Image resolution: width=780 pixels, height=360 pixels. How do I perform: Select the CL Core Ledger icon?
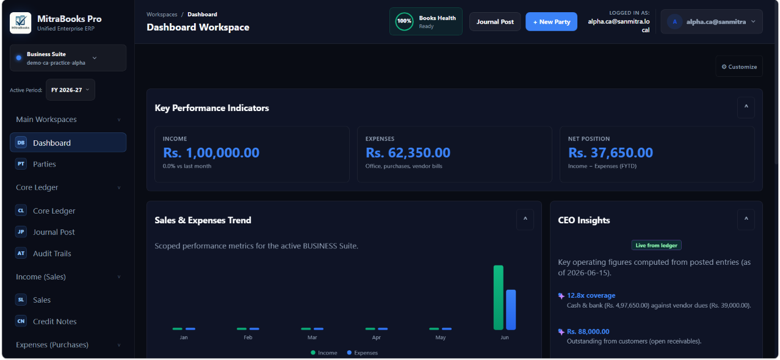pos(21,211)
